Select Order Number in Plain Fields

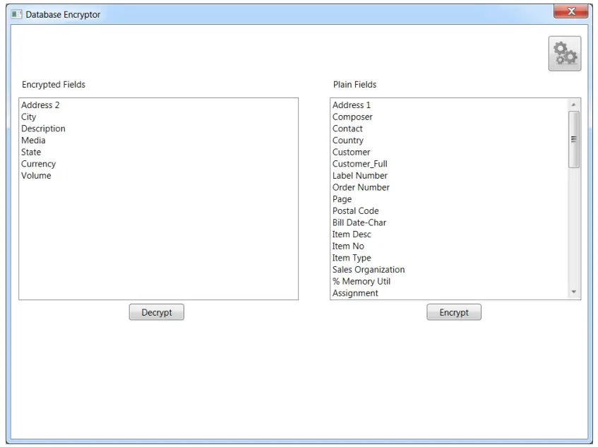click(x=361, y=188)
